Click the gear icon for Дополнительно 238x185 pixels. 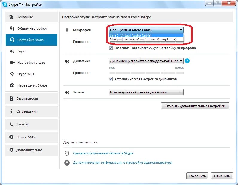tap(11, 150)
